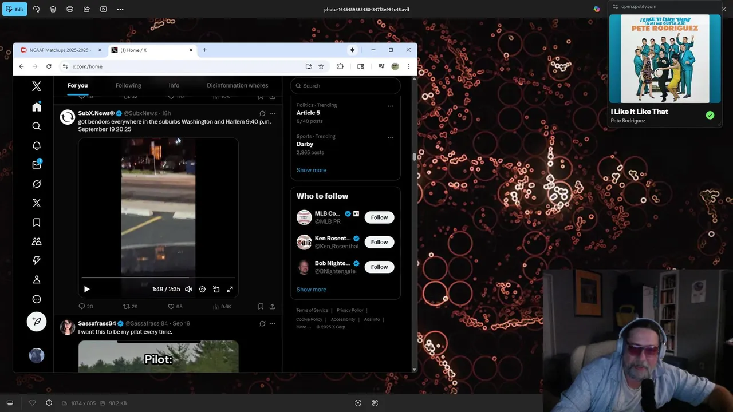Open Bookmarks in X sidebar
Screen dimensions: 733x412
pyautogui.click(x=37, y=223)
